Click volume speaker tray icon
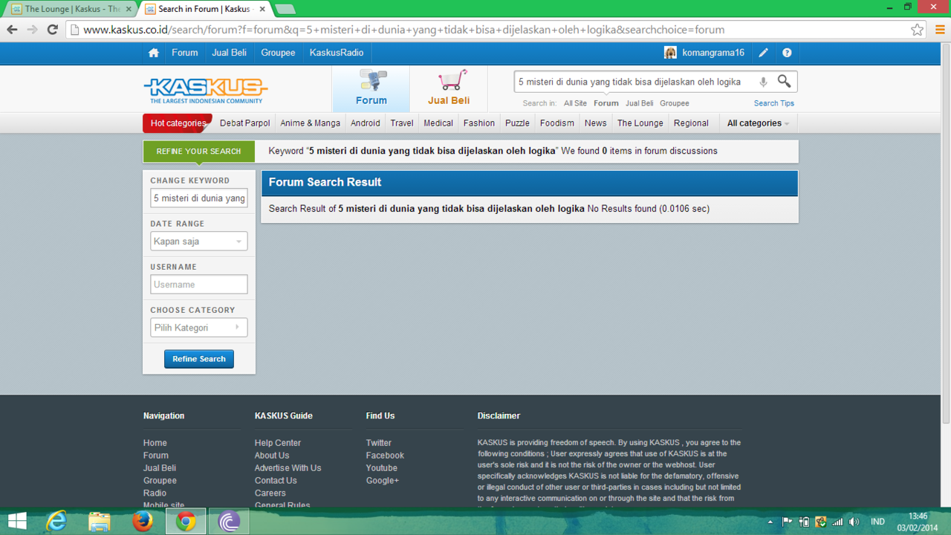Screen dimensions: 951x535 coord(854,522)
